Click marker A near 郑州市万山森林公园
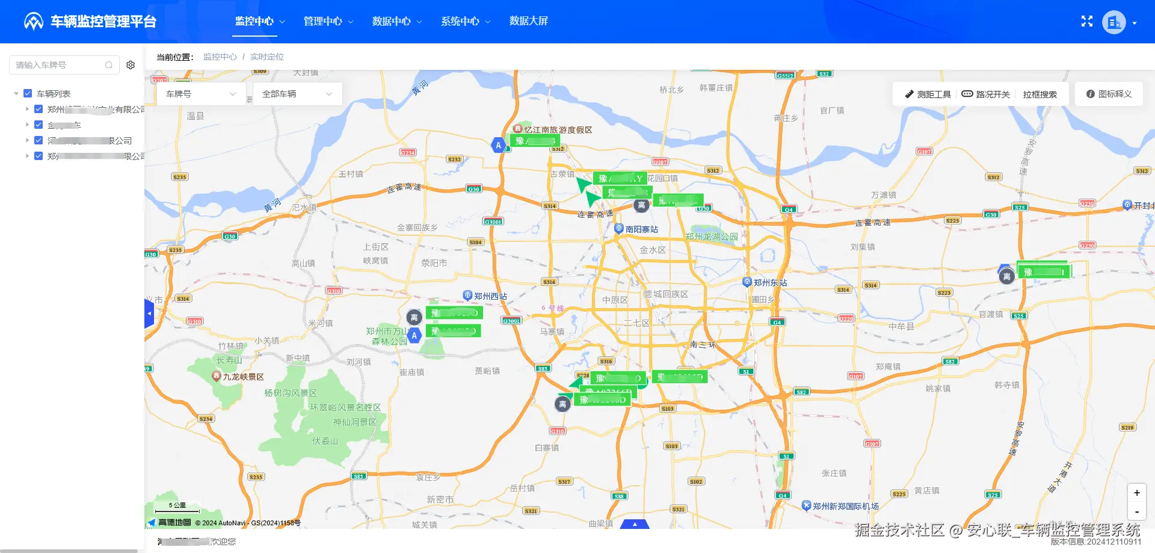Image resolution: width=1155 pixels, height=553 pixels. coord(414,336)
